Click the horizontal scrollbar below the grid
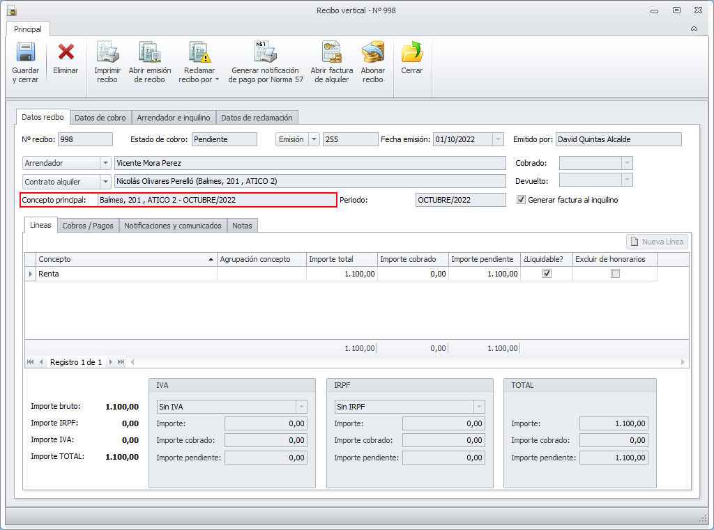Image resolution: width=714 pixels, height=530 pixels. (x=404, y=362)
